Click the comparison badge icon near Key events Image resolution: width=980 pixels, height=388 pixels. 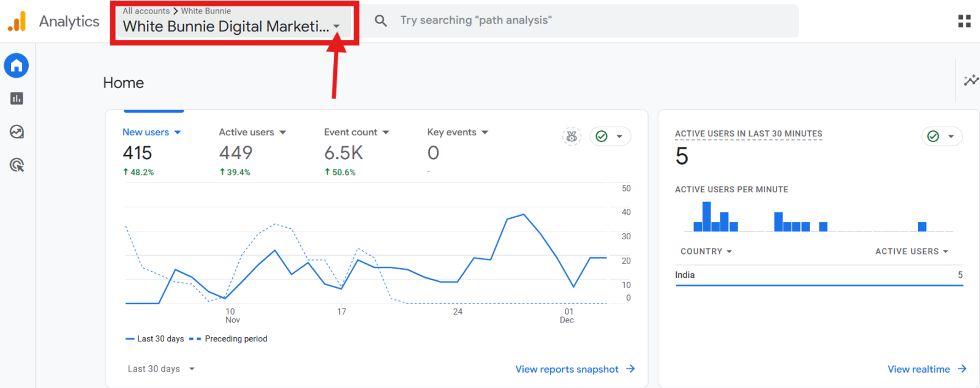[571, 136]
